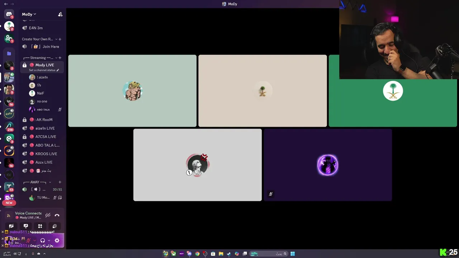Go back with the title bar arrow
Screen dimensions: 459x258
pos(6,4)
